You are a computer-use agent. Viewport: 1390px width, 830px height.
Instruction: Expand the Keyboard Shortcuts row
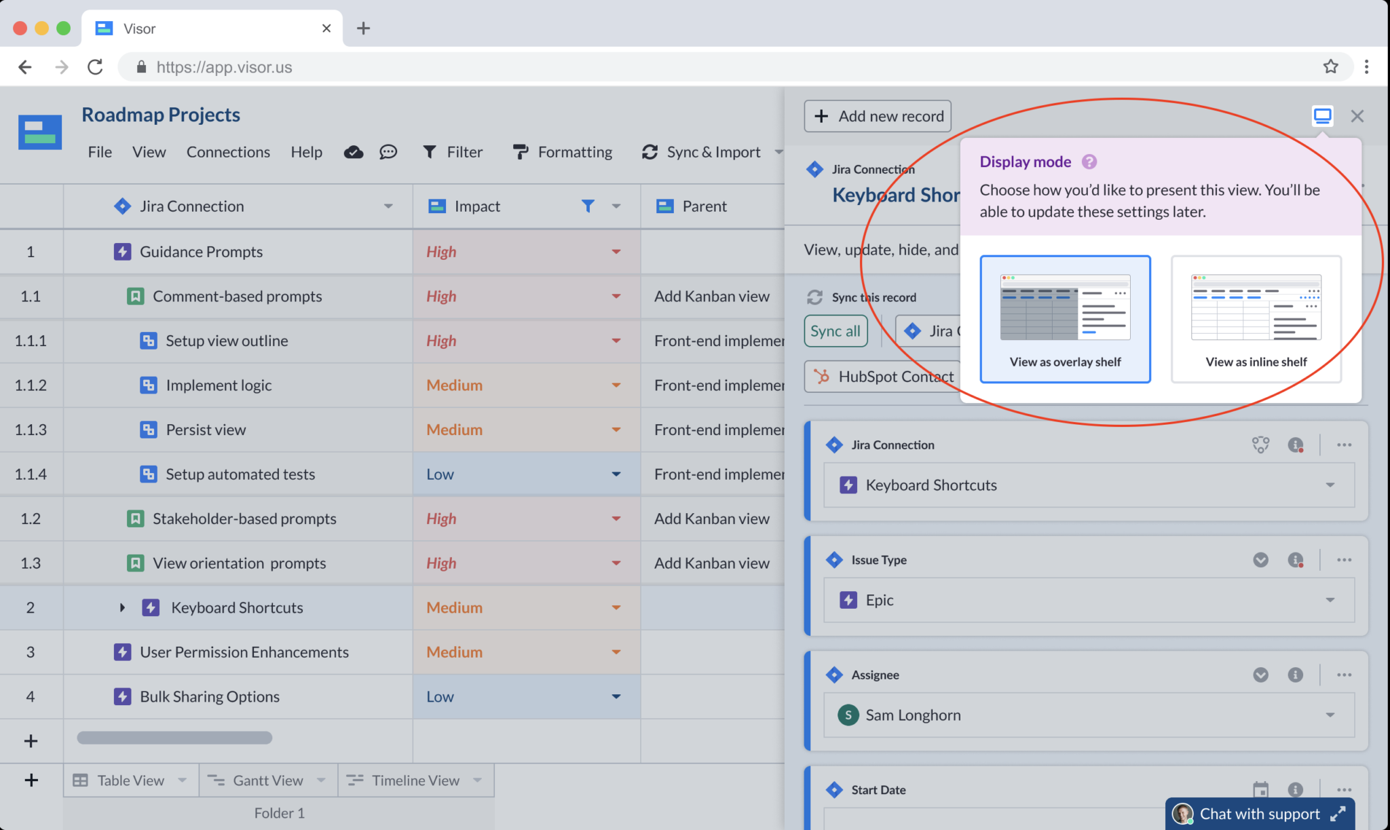click(x=122, y=607)
